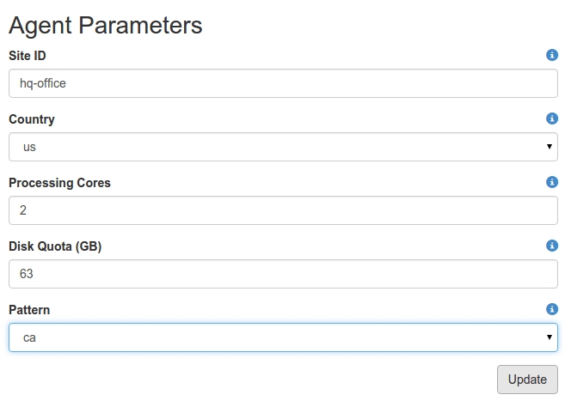Click the Pattern field info icon
This screenshot has width=565, height=407.
[552, 309]
